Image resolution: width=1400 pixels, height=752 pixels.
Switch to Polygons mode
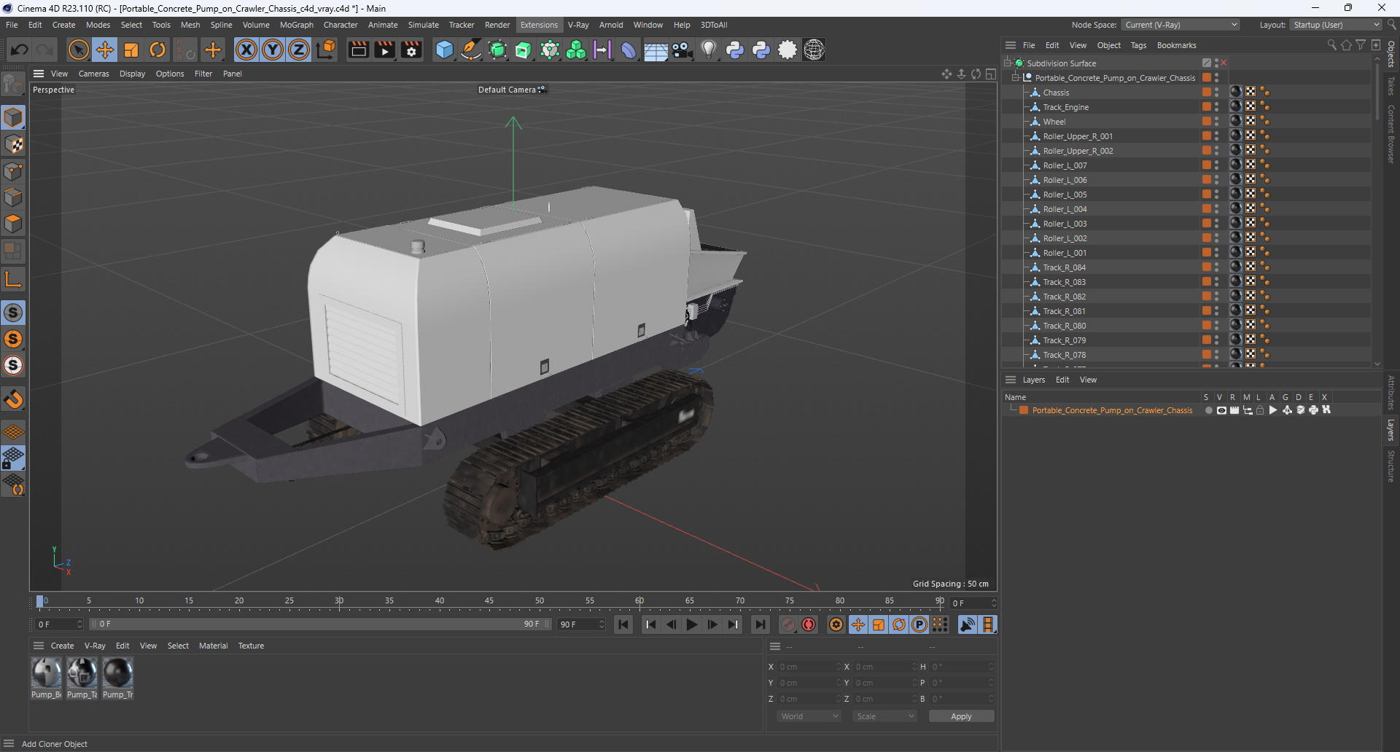point(13,224)
